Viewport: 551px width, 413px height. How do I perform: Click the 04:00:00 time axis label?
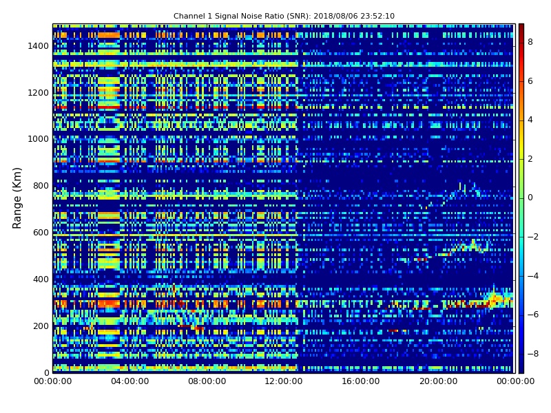[x=129, y=381]
